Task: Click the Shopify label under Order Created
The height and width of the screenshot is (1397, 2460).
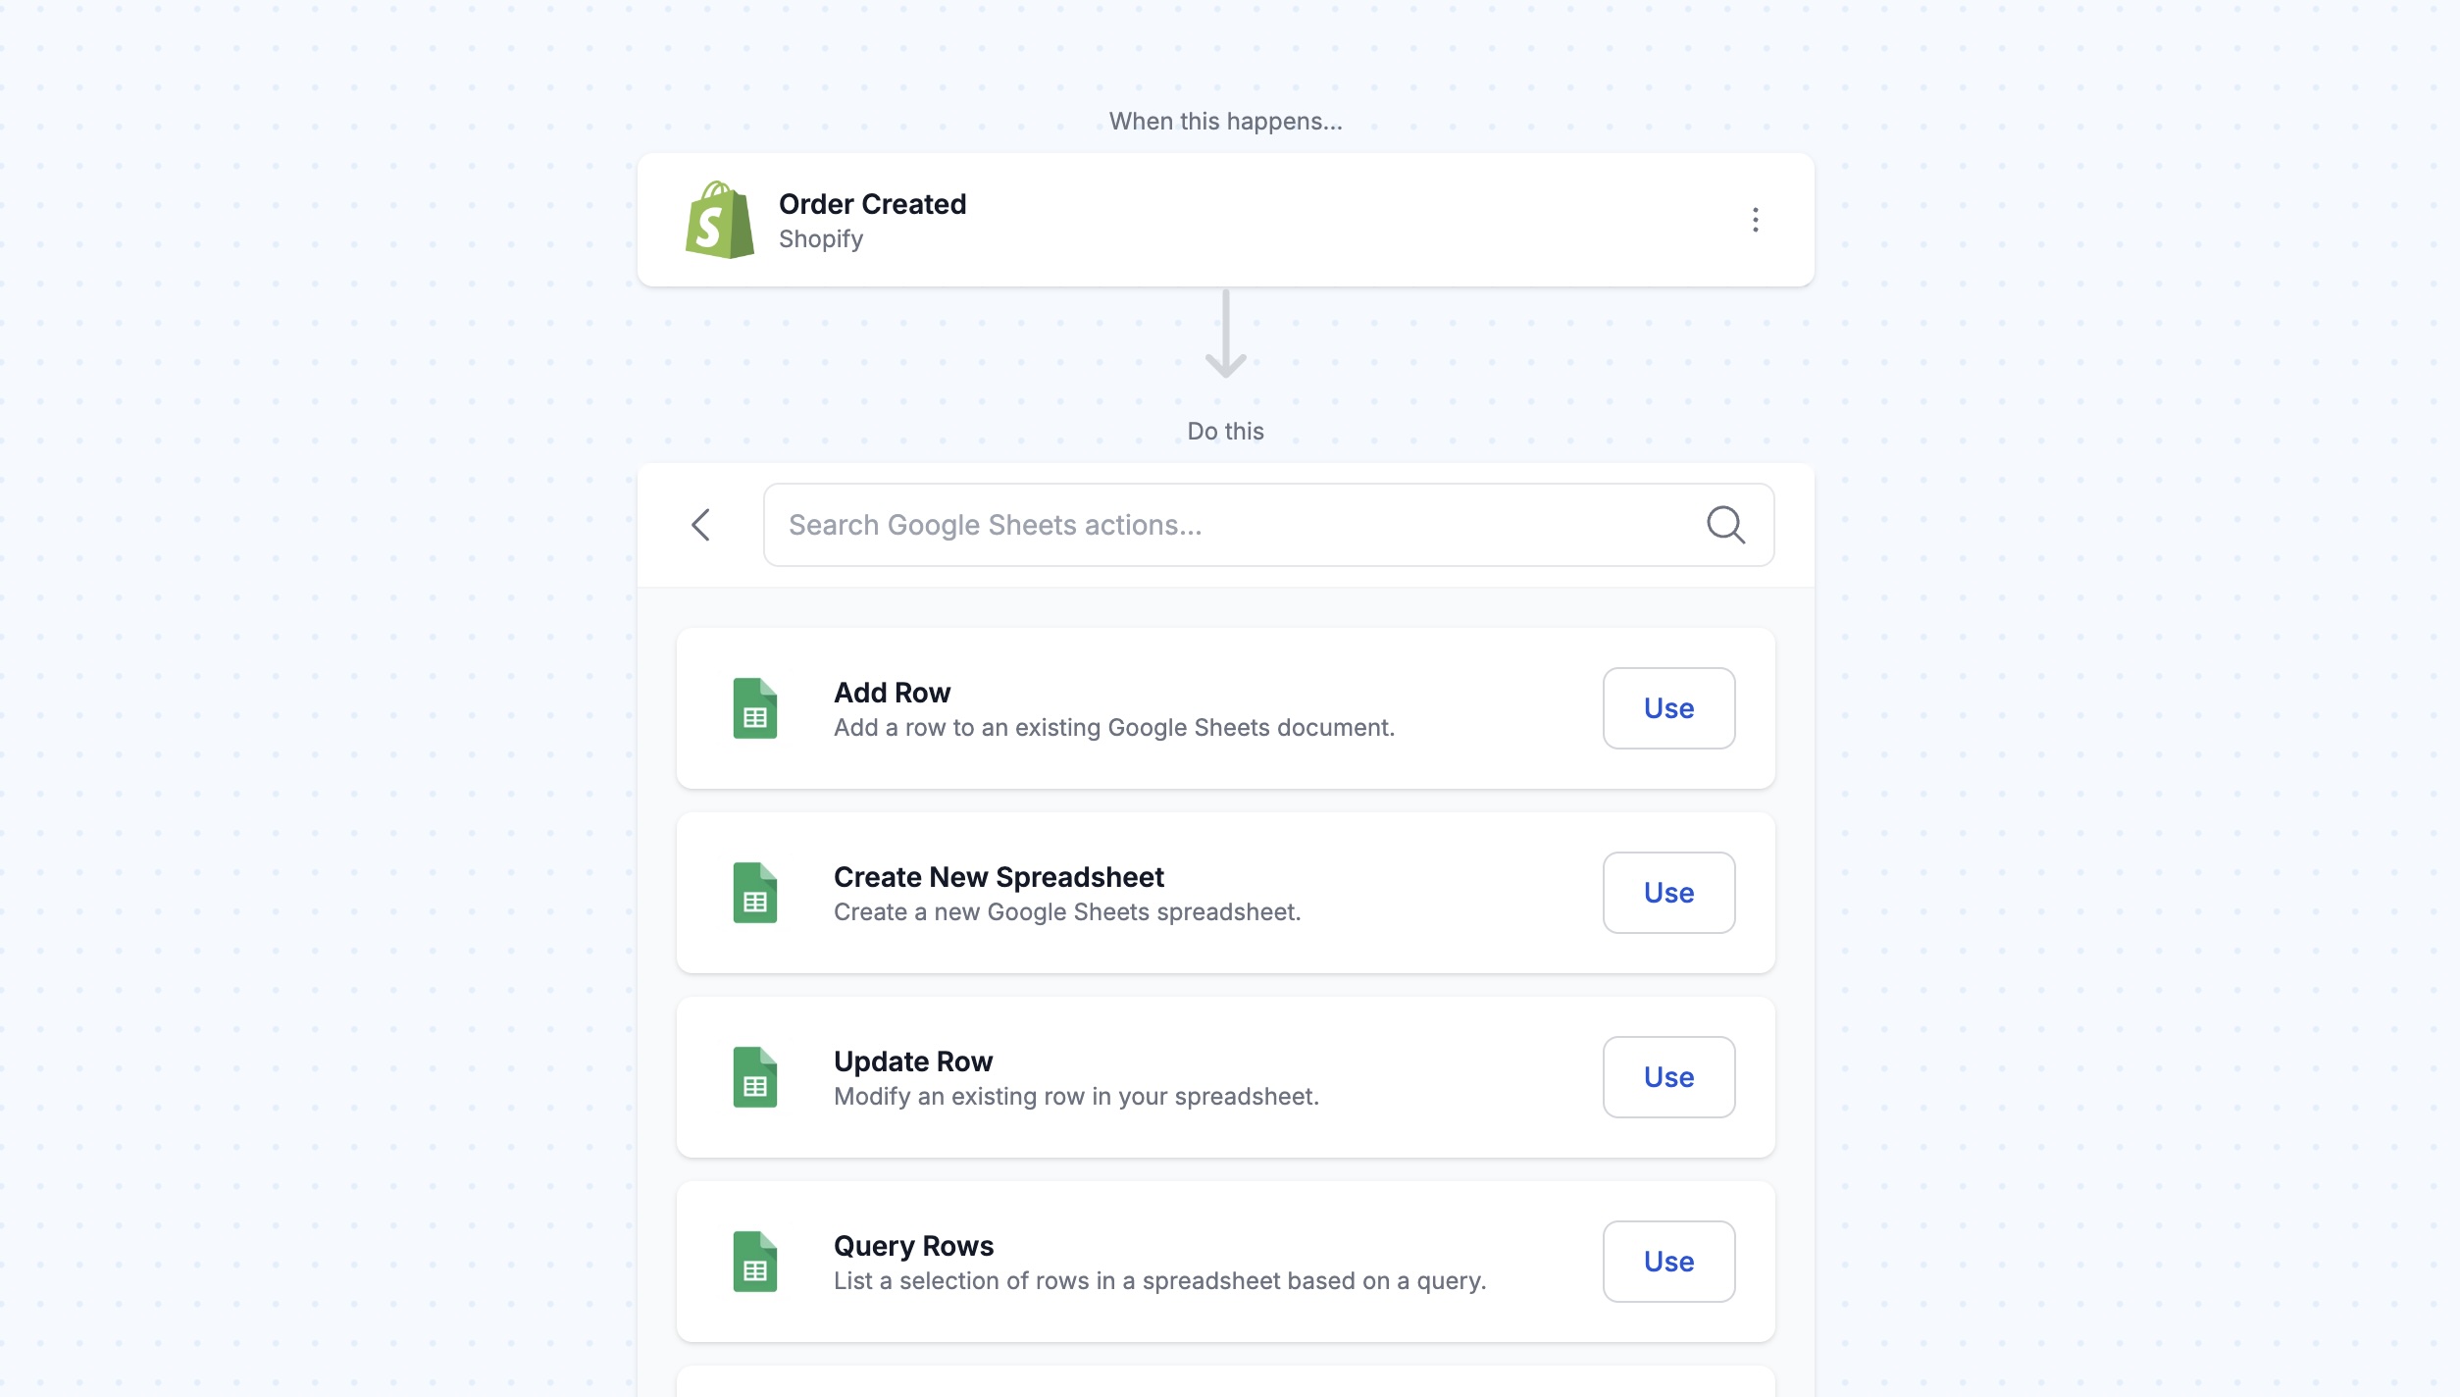Action: [x=821, y=239]
